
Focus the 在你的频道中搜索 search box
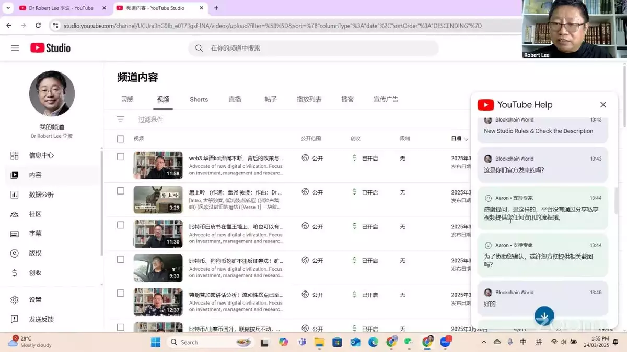[313, 48]
